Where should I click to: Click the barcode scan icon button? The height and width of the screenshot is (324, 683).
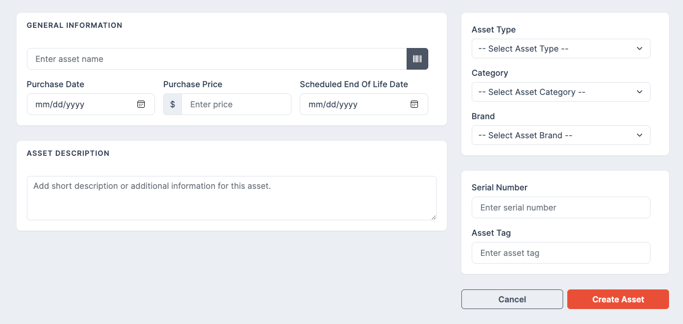click(x=417, y=59)
